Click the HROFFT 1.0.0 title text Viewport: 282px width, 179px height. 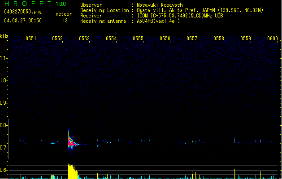(x=35, y=4)
